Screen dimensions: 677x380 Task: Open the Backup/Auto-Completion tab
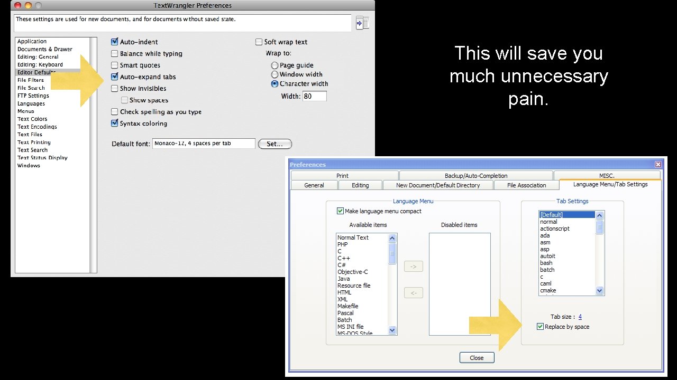pyautogui.click(x=476, y=176)
